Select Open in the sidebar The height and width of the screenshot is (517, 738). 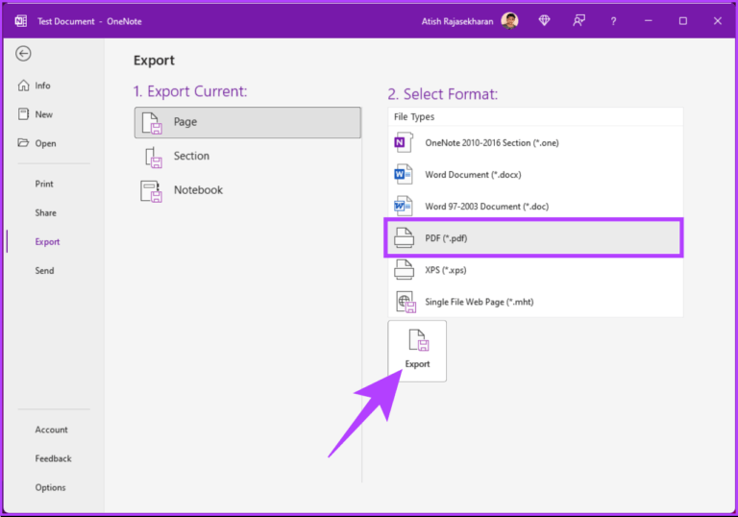45,143
